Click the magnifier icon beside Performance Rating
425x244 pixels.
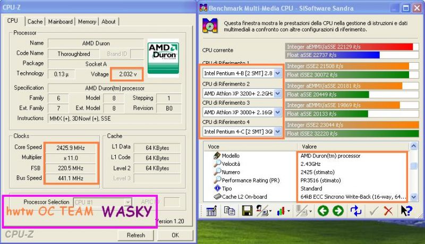(217, 180)
